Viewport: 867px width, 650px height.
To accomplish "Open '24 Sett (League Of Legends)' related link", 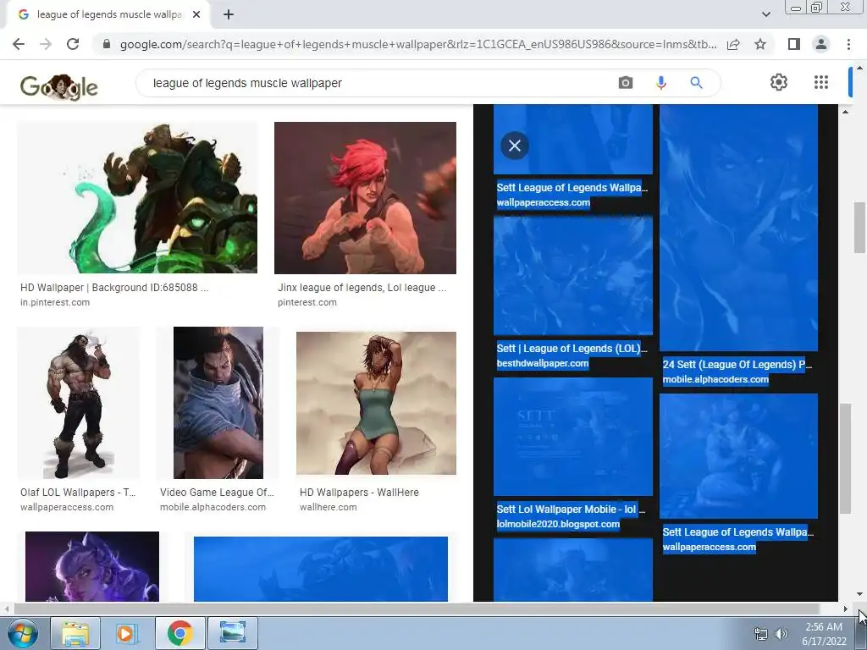I will (737, 364).
